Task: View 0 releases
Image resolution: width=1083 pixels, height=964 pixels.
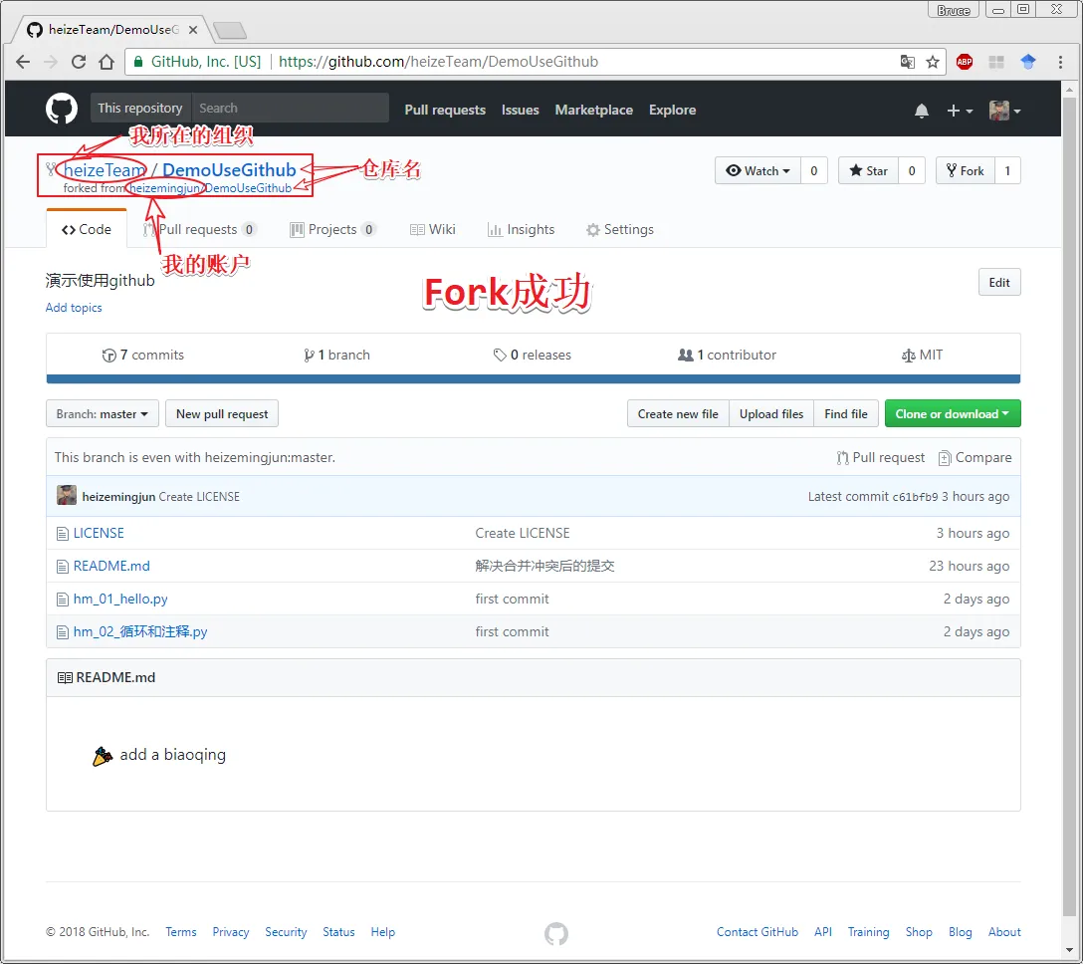Action: pyautogui.click(x=533, y=356)
